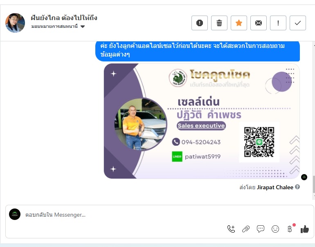Open saved replies speech bubble icon
This screenshot has height=247, width=315.
(261, 229)
